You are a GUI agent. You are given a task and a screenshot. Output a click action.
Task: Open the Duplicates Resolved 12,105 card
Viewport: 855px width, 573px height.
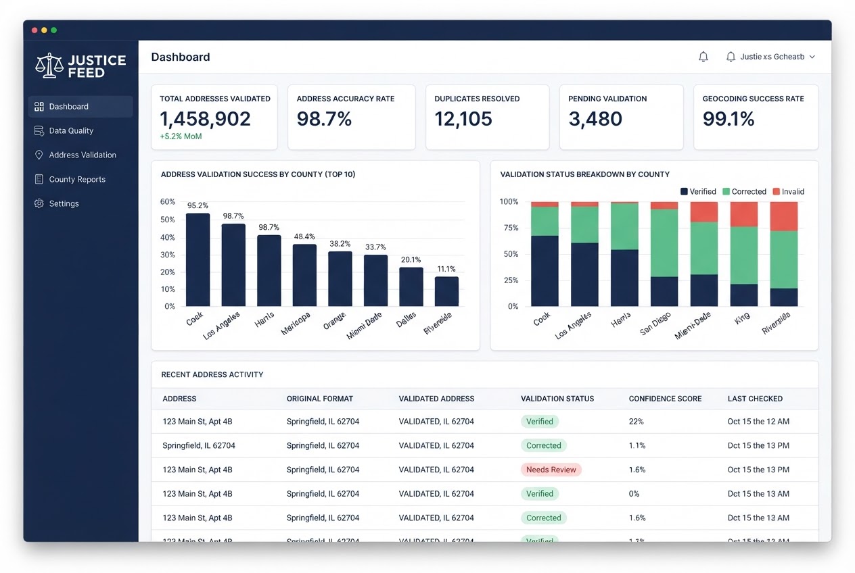(x=488, y=117)
